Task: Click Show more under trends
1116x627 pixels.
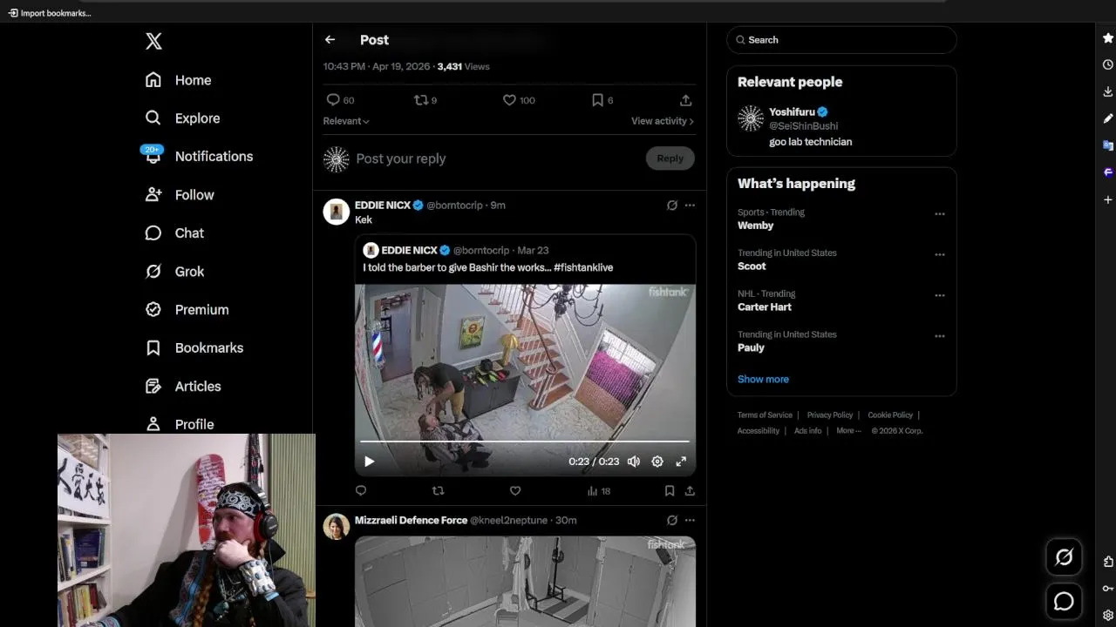Action: (x=763, y=380)
